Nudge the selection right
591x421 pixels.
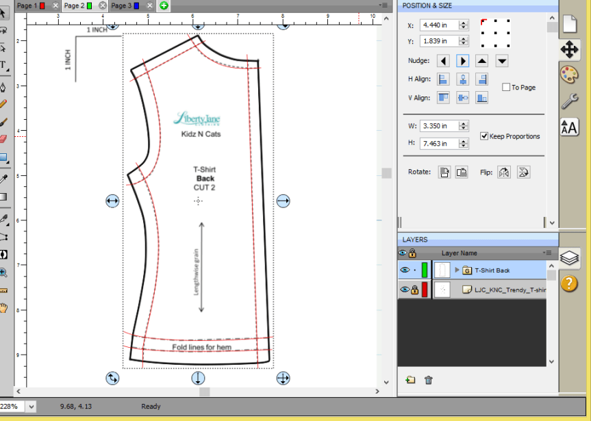(x=463, y=61)
